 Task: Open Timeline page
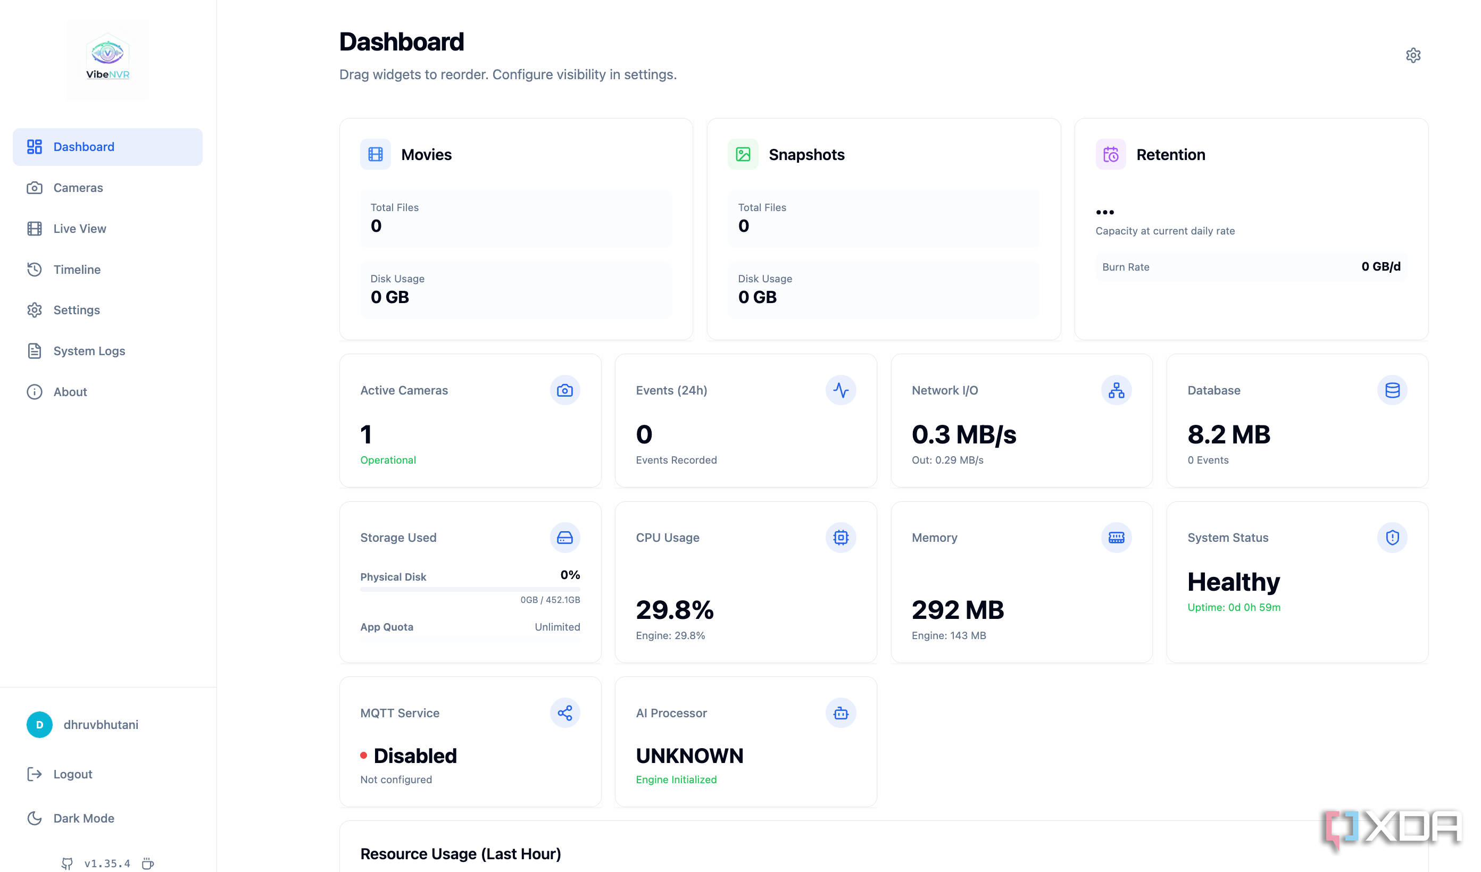pyautogui.click(x=107, y=269)
